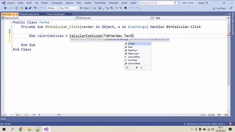This screenshot has width=235, height=132.
Task: Open the Git menu
Action: 37,3
